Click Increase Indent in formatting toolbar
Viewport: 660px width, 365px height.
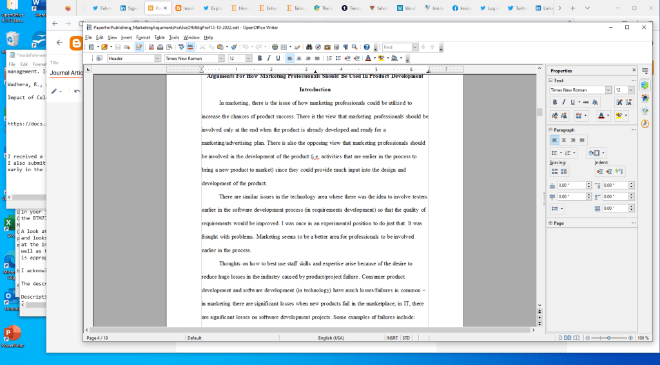tap(356, 59)
